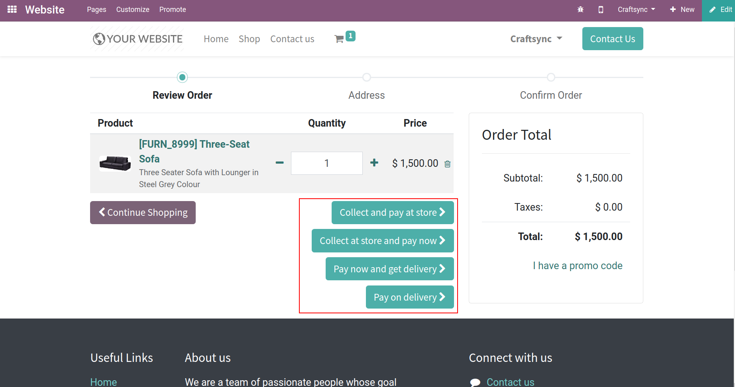Click the debug bug icon
The width and height of the screenshot is (735, 387).
pyautogui.click(x=580, y=10)
